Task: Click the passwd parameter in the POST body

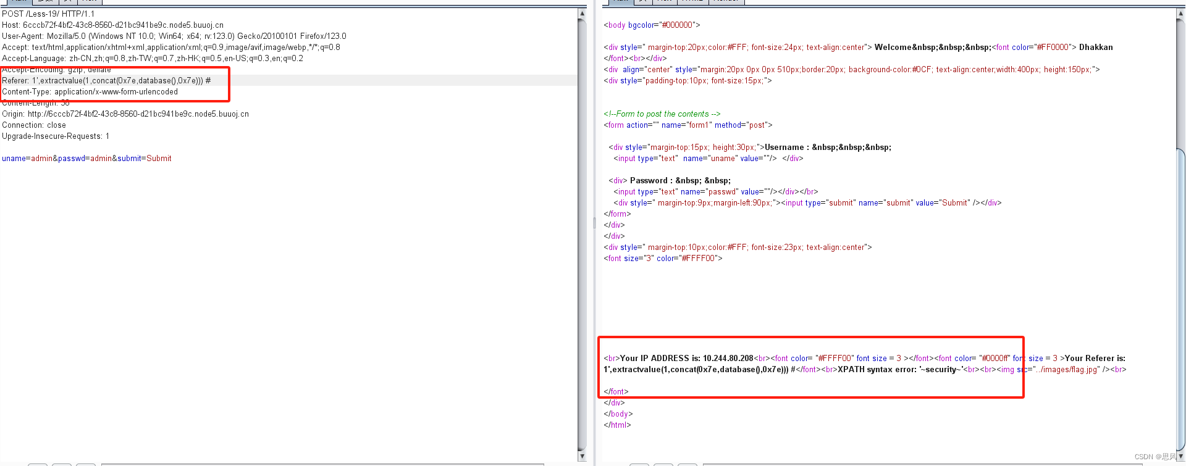Action: tap(85, 158)
